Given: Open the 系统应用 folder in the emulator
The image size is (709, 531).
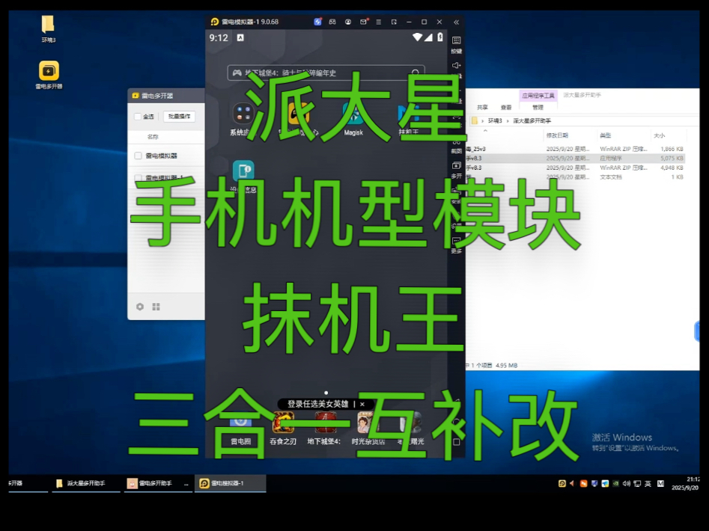Looking at the screenshot, I should pyautogui.click(x=242, y=112).
